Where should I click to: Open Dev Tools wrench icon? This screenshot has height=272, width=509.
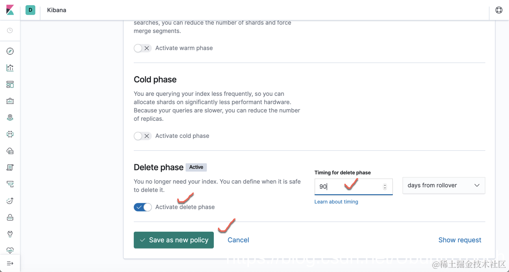10,234
